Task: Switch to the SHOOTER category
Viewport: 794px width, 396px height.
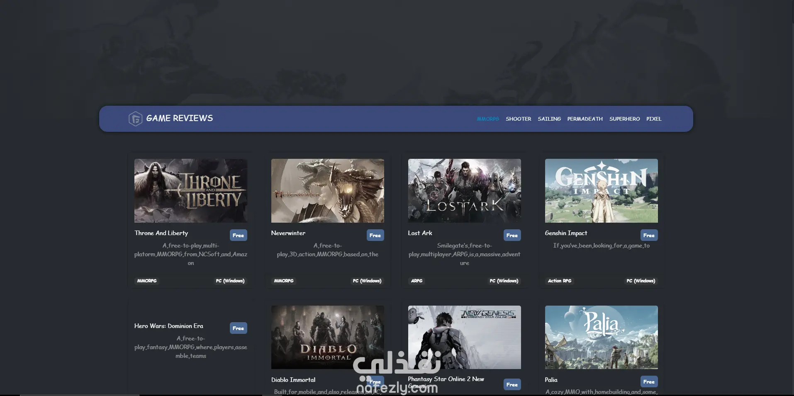Action: pyautogui.click(x=518, y=119)
